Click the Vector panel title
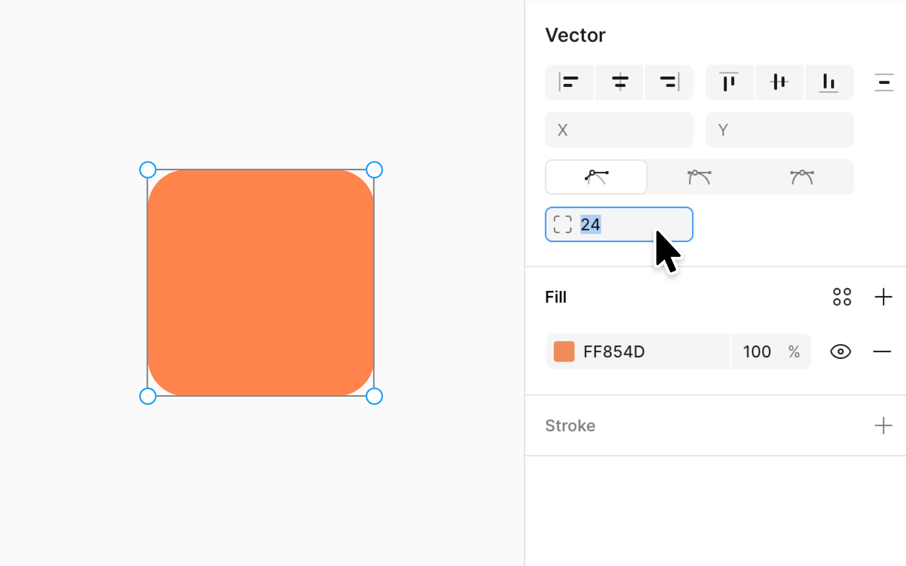Viewport: 906px width, 566px height. click(575, 35)
